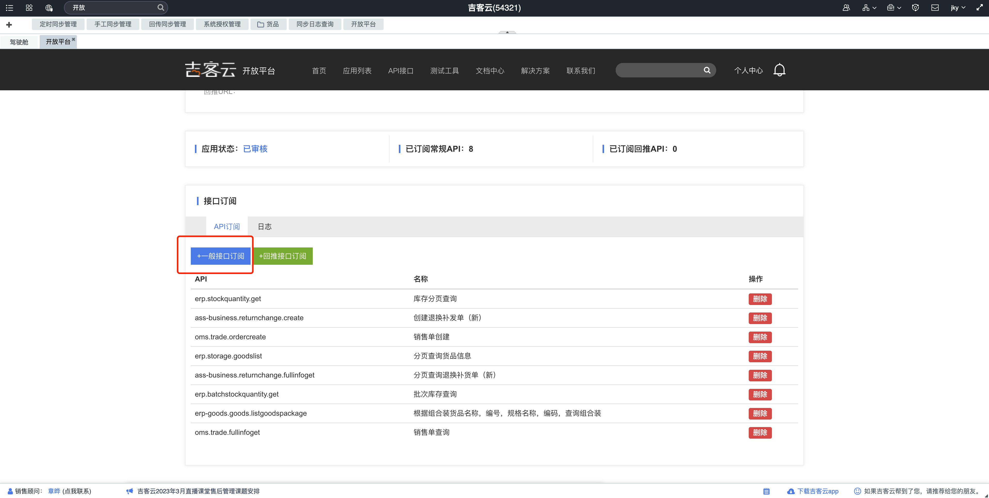The width and height of the screenshot is (989, 498).
Task: Open 应用列表 nav item
Action: pyautogui.click(x=357, y=71)
